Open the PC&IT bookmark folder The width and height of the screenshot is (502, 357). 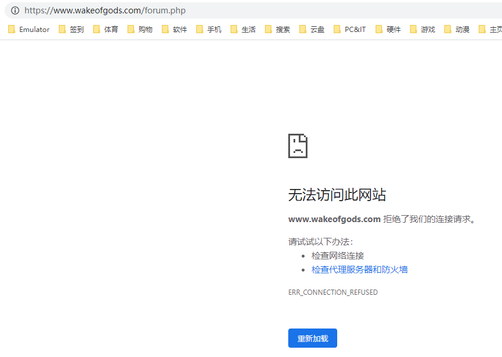point(349,30)
